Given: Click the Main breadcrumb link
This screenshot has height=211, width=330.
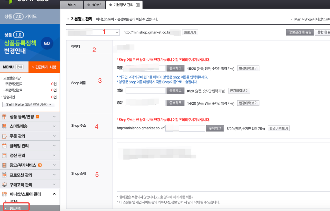Looking at the screenshot, I should pos(298,19).
